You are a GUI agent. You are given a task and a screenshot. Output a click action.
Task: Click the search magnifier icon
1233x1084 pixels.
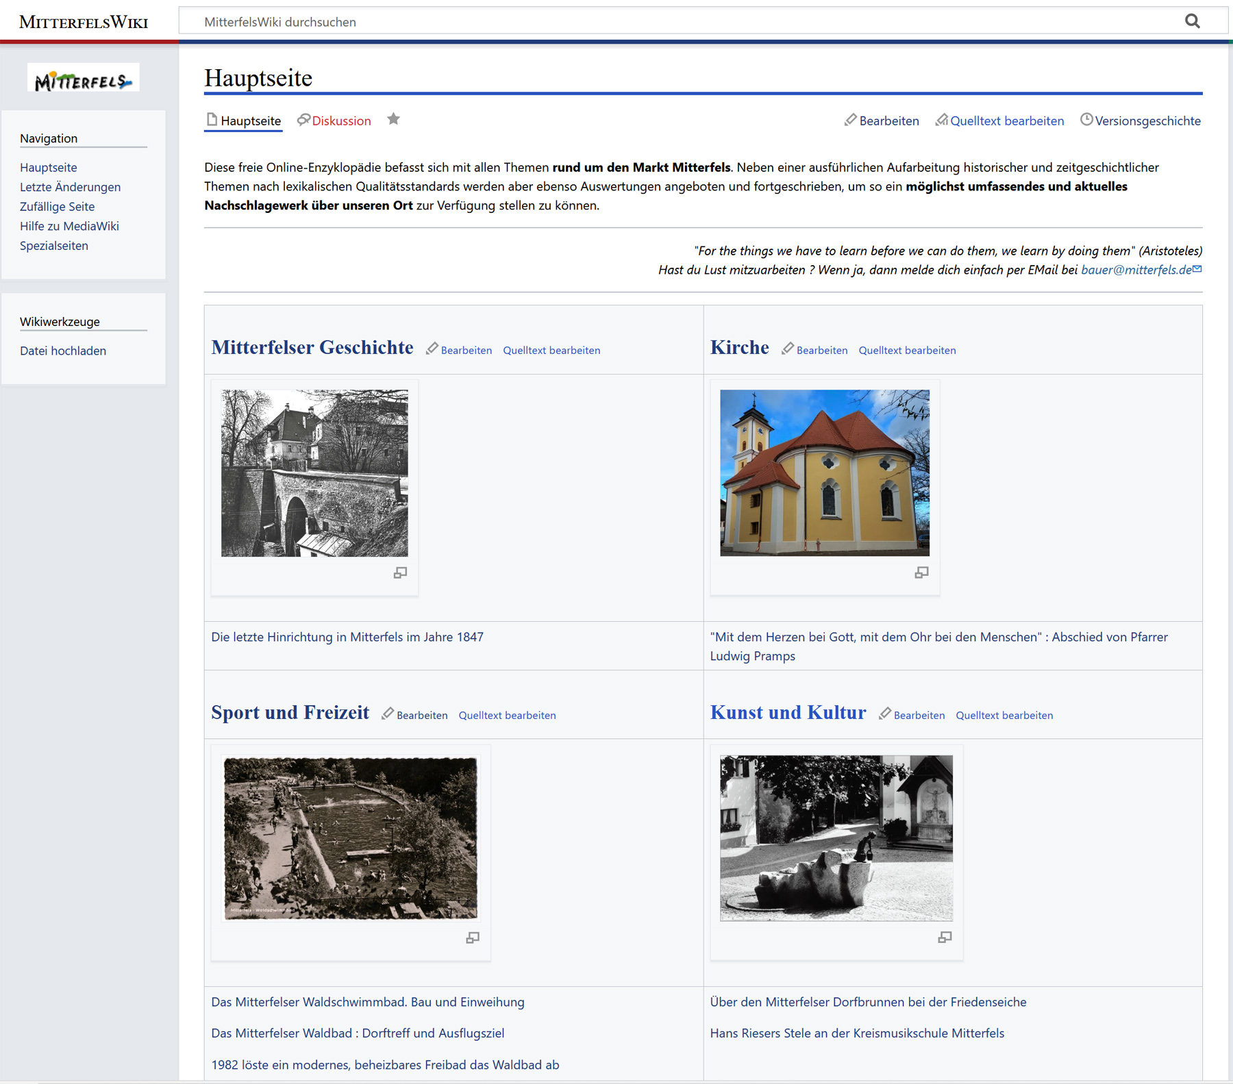[1192, 21]
